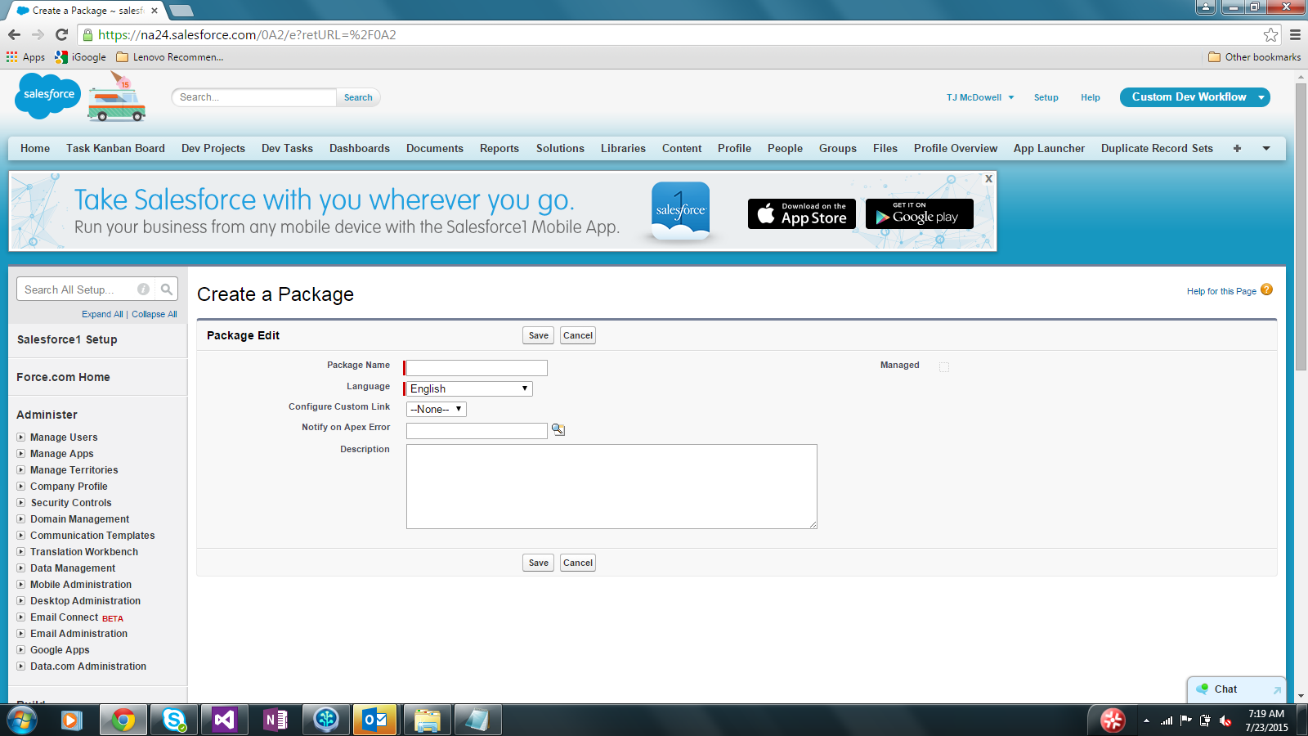1308x736 pixels.
Task: Click the Search All Setup field
Action: point(78,289)
